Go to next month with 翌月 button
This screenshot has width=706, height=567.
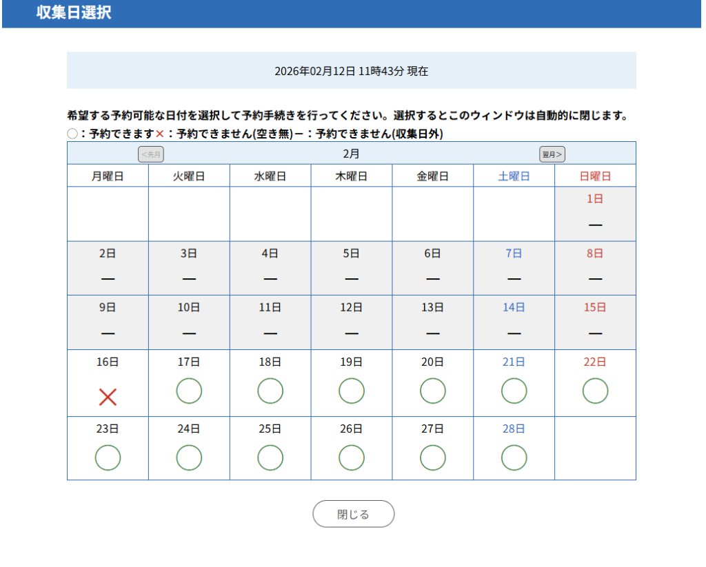coord(552,154)
